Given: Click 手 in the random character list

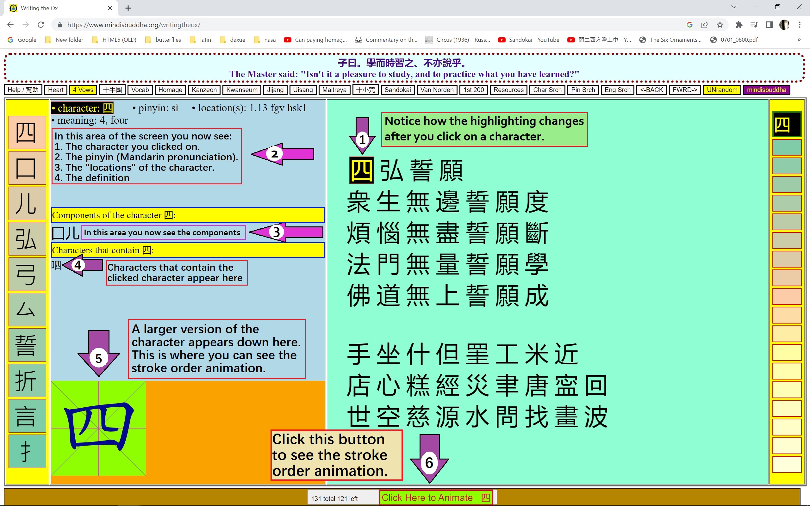Looking at the screenshot, I should click(358, 354).
